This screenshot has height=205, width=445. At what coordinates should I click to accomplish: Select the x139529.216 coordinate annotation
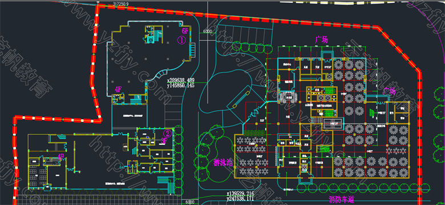[240, 194]
